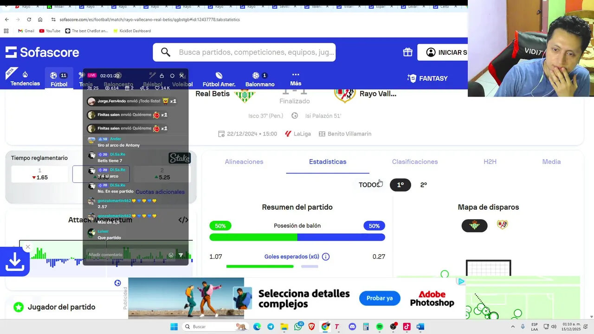Switch to Alineaciones tab
Image resolution: width=594 pixels, height=334 pixels.
click(244, 161)
